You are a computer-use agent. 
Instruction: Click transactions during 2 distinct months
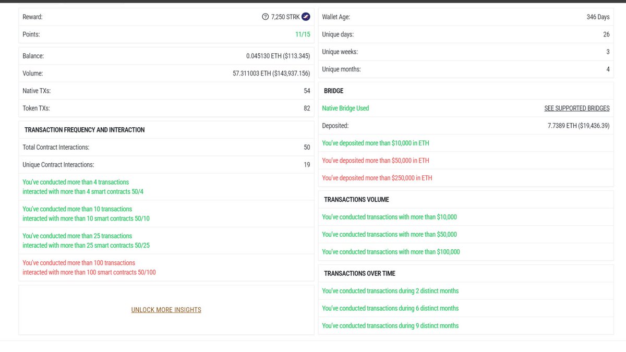pos(390,291)
